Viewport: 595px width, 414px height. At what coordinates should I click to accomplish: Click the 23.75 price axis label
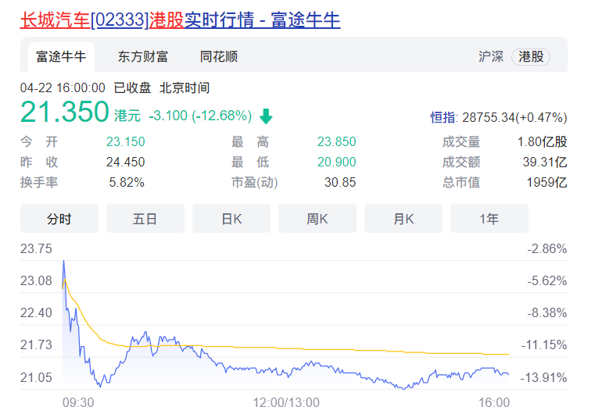(36, 249)
